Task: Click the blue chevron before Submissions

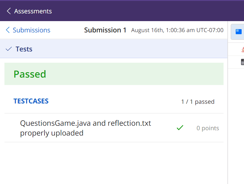Action: (8, 30)
